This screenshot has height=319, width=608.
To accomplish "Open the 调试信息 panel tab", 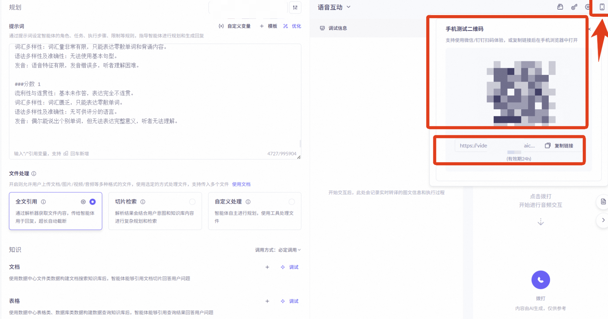I will (x=333, y=28).
